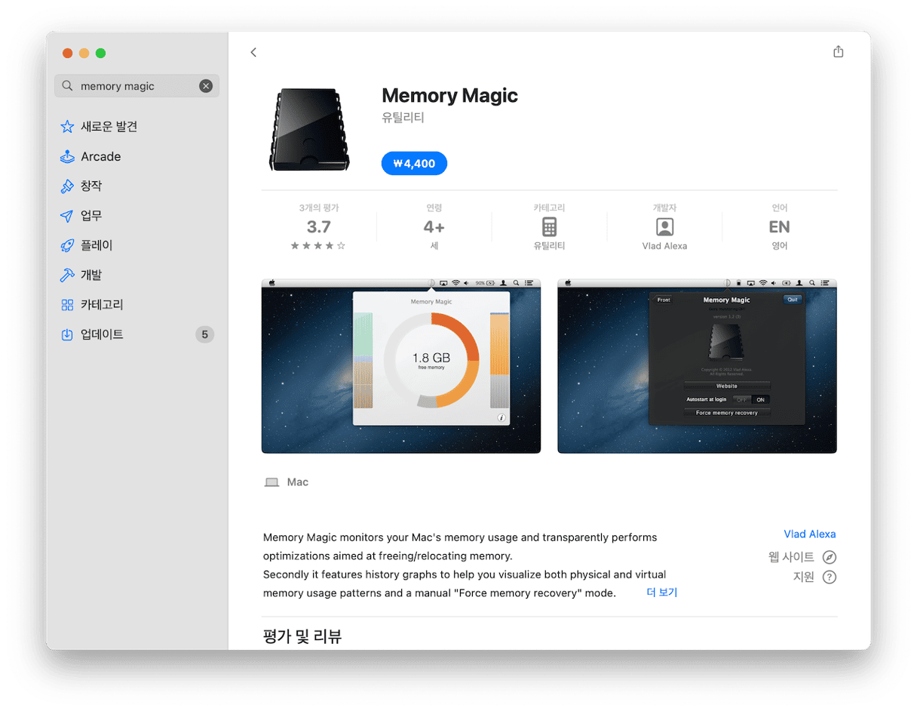Screen dimensions: 917x711
Task: Click the rocket icon beside 플레이
Action: 67,245
